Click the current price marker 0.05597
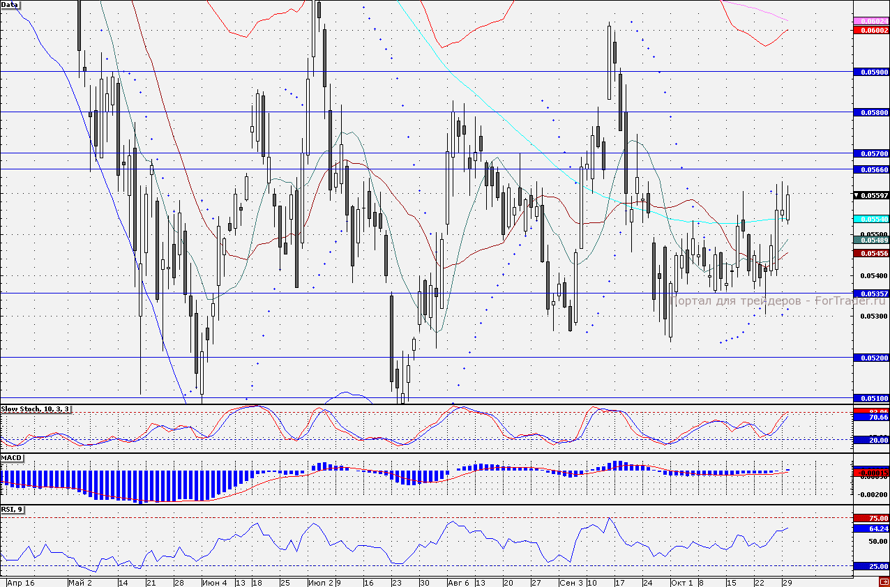 coord(871,195)
